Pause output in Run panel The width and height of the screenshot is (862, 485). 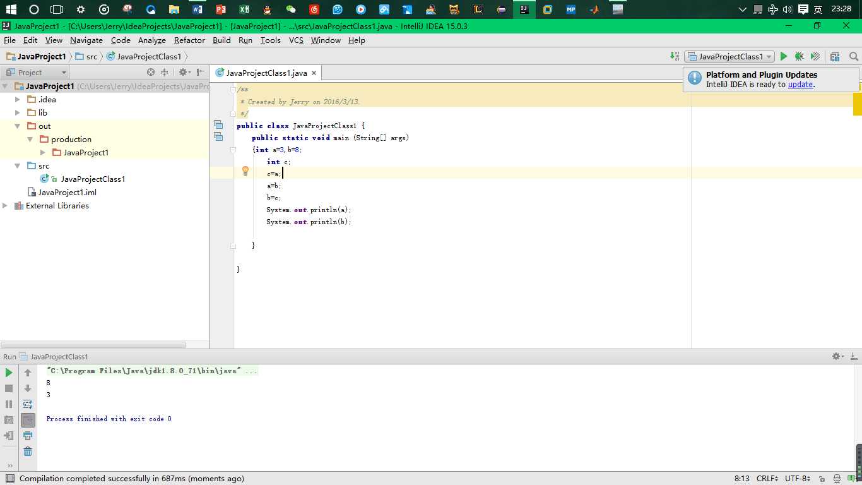[9, 404]
